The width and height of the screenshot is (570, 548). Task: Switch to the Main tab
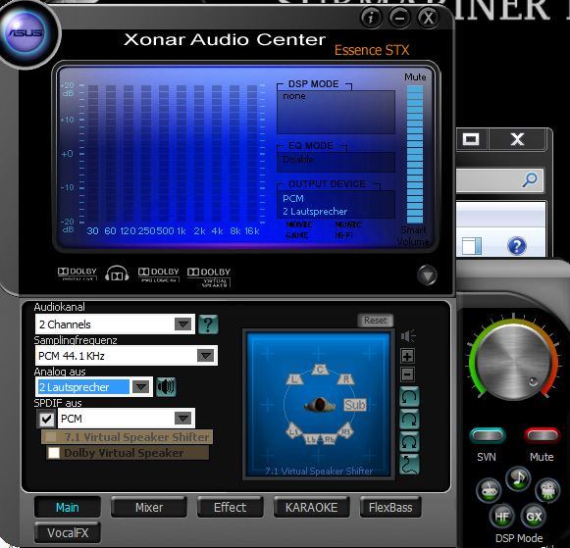[68, 507]
